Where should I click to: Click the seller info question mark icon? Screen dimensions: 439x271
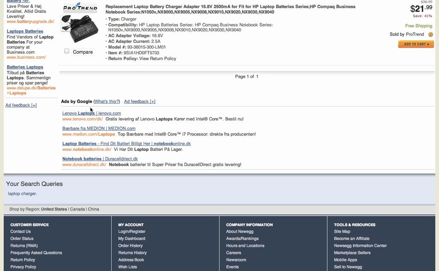click(x=430, y=35)
